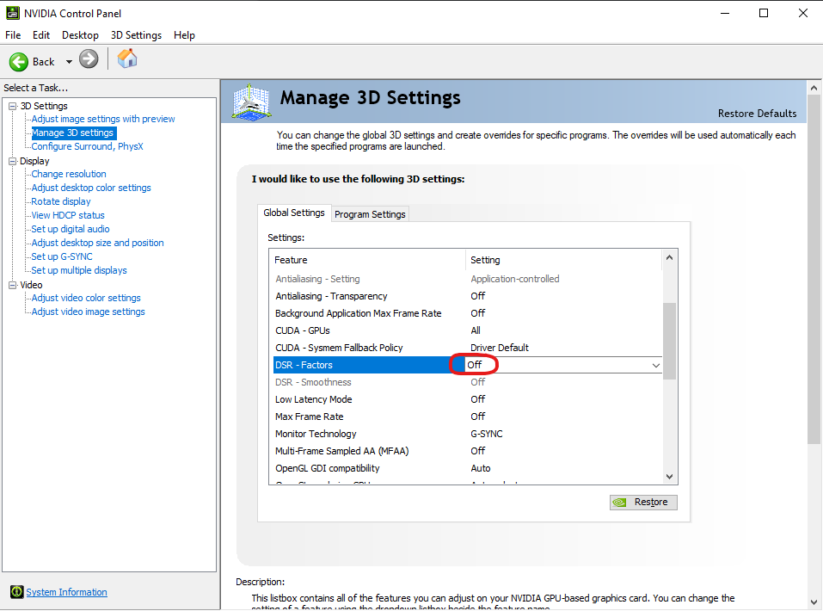Select the Low Latency Mode row
The height and width of the screenshot is (611, 823).
467,399
